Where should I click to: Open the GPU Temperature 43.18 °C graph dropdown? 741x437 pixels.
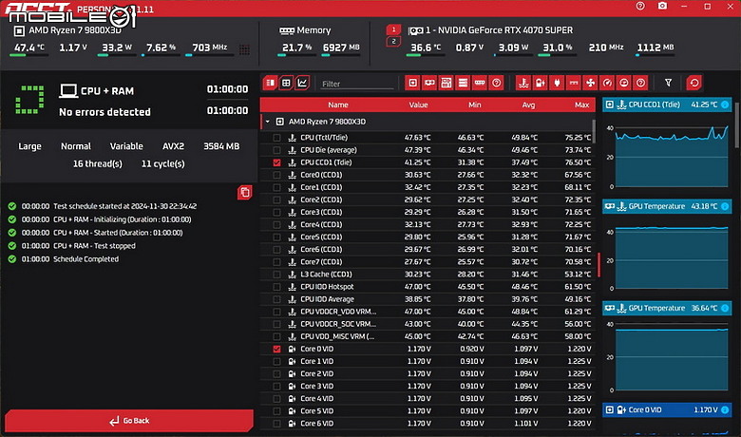(x=725, y=206)
